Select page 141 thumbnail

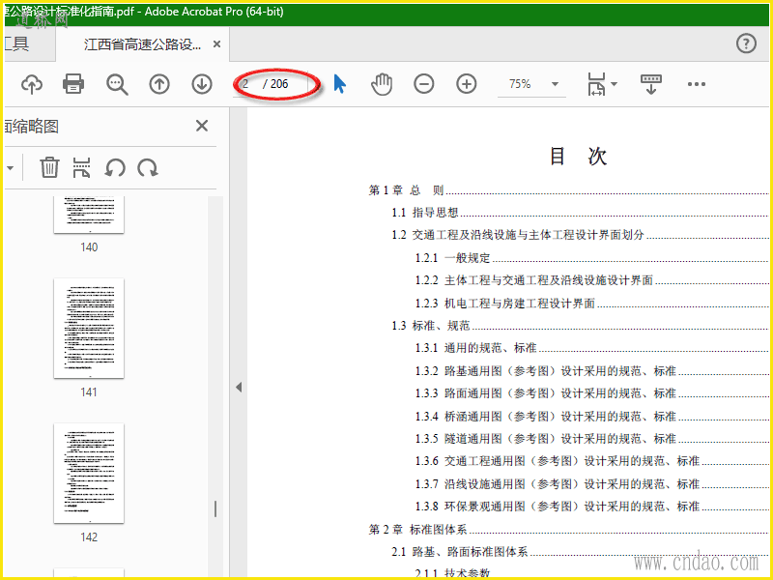tap(89, 328)
